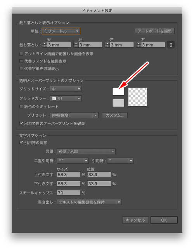The image size is (194, 249).
Task: Click the right (右) bleed stepper arrows
Action: pyautogui.click(x=139, y=45)
